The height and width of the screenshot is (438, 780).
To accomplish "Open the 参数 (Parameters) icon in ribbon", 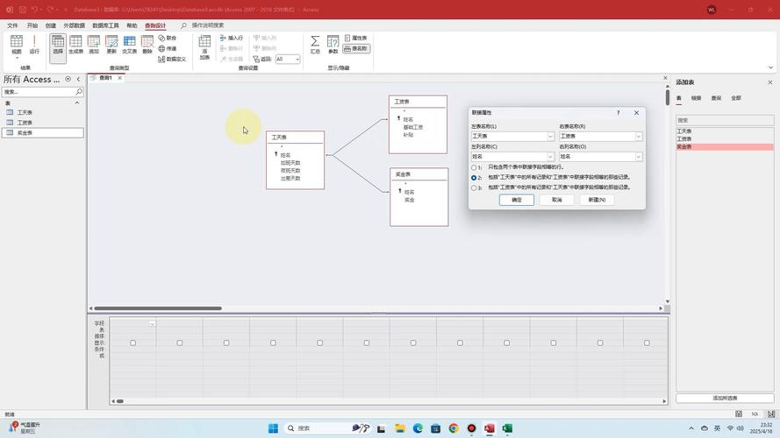I will tap(333, 45).
